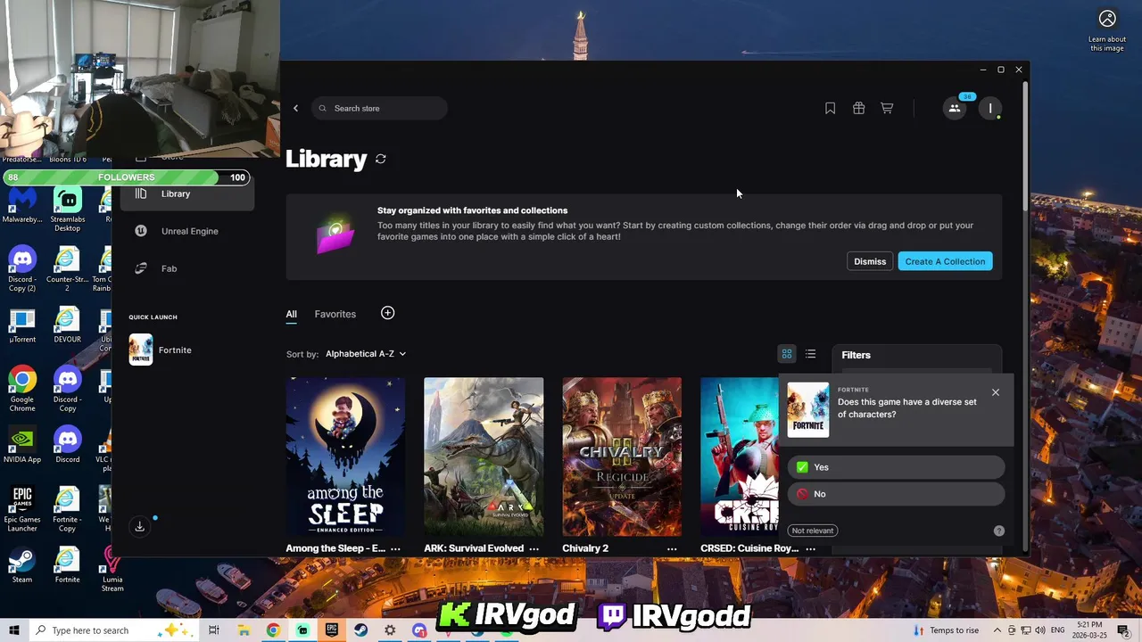This screenshot has height=642, width=1142.
Task: Open the Friends list icon
Action: [x=955, y=108]
